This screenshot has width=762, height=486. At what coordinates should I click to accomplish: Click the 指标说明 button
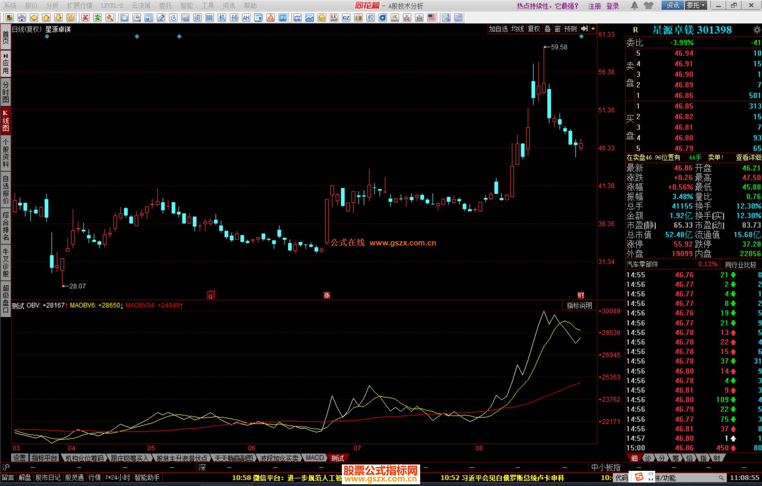[x=579, y=305]
